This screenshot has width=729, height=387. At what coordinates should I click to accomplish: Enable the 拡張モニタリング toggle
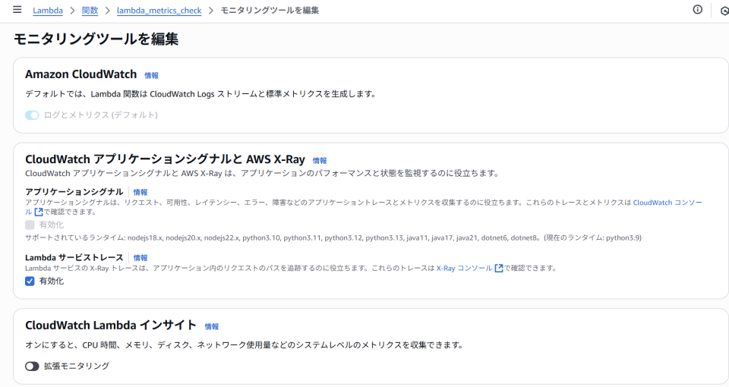click(32, 366)
